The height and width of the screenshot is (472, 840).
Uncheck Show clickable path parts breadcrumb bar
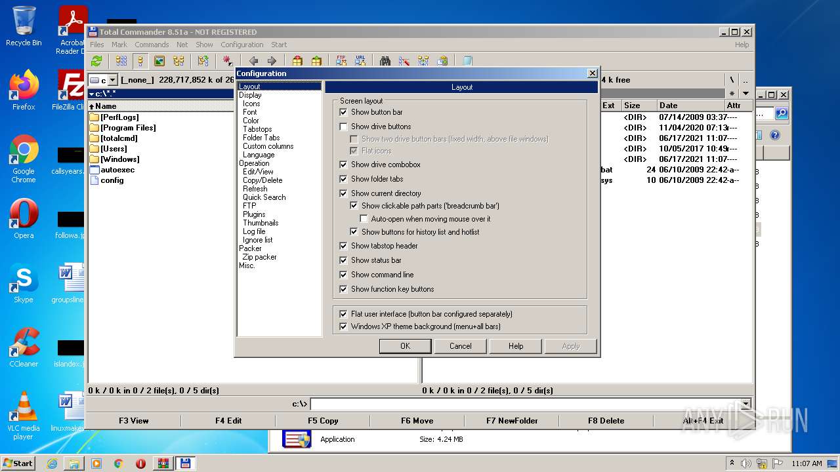tap(354, 206)
